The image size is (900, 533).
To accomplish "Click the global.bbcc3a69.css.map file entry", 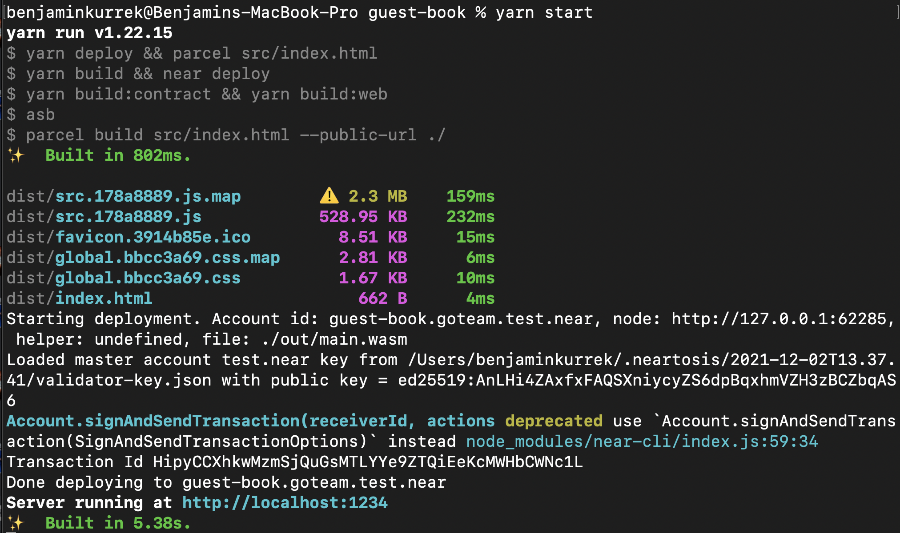I will pos(167,257).
